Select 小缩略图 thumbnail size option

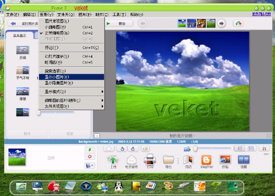coord(71,27)
